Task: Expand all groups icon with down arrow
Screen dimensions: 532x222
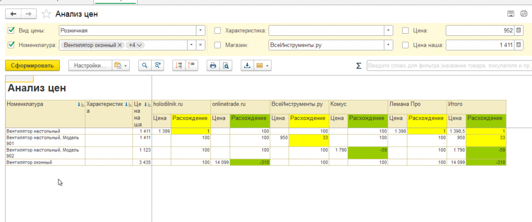Action: tap(179, 66)
